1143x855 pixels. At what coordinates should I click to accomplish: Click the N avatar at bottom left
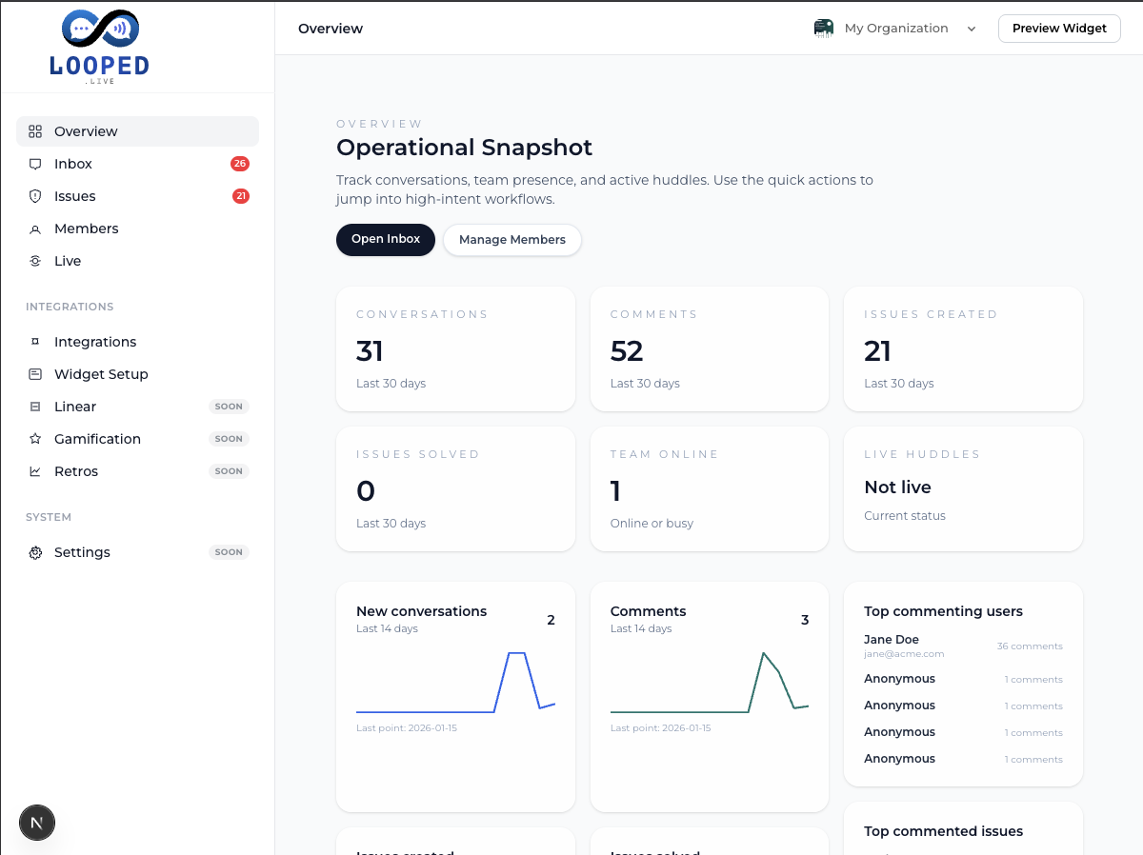(x=36, y=822)
